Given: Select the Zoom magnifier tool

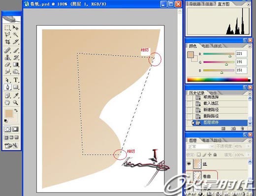Looking at the screenshot, I should (16, 103).
